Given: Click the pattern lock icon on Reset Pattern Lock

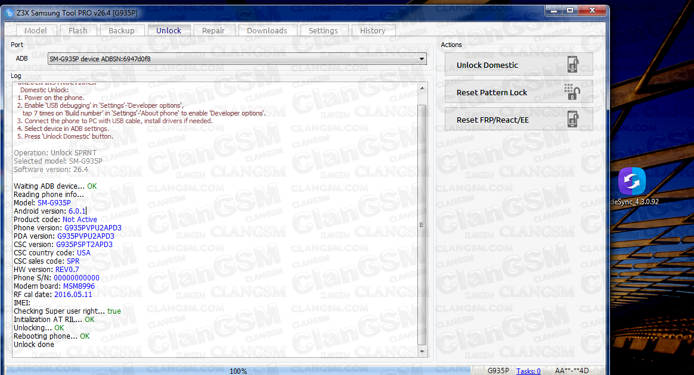Looking at the screenshot, I should tap(572, 92).
